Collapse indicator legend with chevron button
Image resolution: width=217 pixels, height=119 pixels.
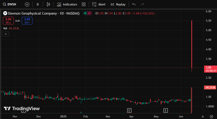6,34
